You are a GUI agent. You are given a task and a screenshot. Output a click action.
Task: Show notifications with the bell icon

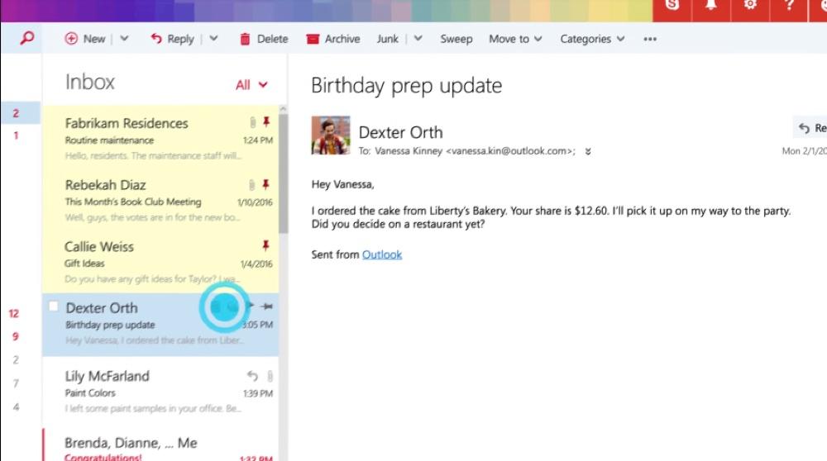[711, 5]
